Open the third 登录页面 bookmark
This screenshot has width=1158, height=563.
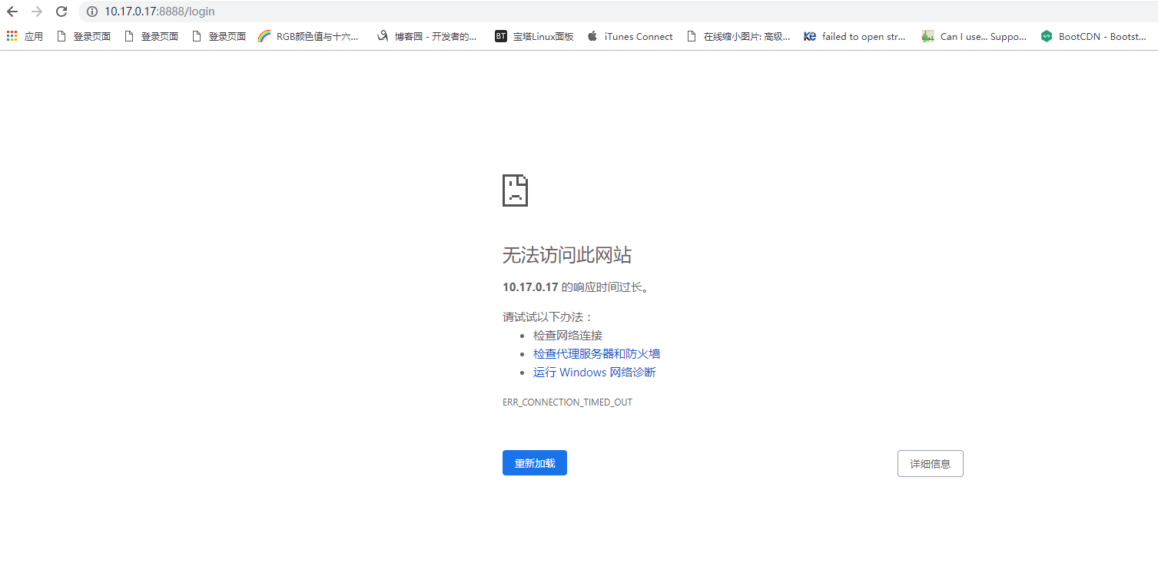click(x=219, y=36)
